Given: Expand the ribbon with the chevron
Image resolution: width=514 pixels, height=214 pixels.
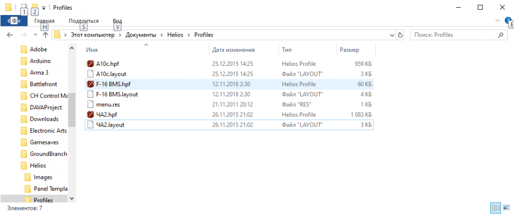Looking at the screenshot, I should (x=497, y=21).
